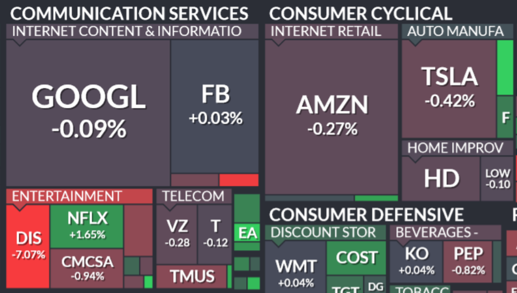Viewport: 517px width, 293px height.
Task: Click the Consumer Cyclical sector heading
Action: coord(360,13)
